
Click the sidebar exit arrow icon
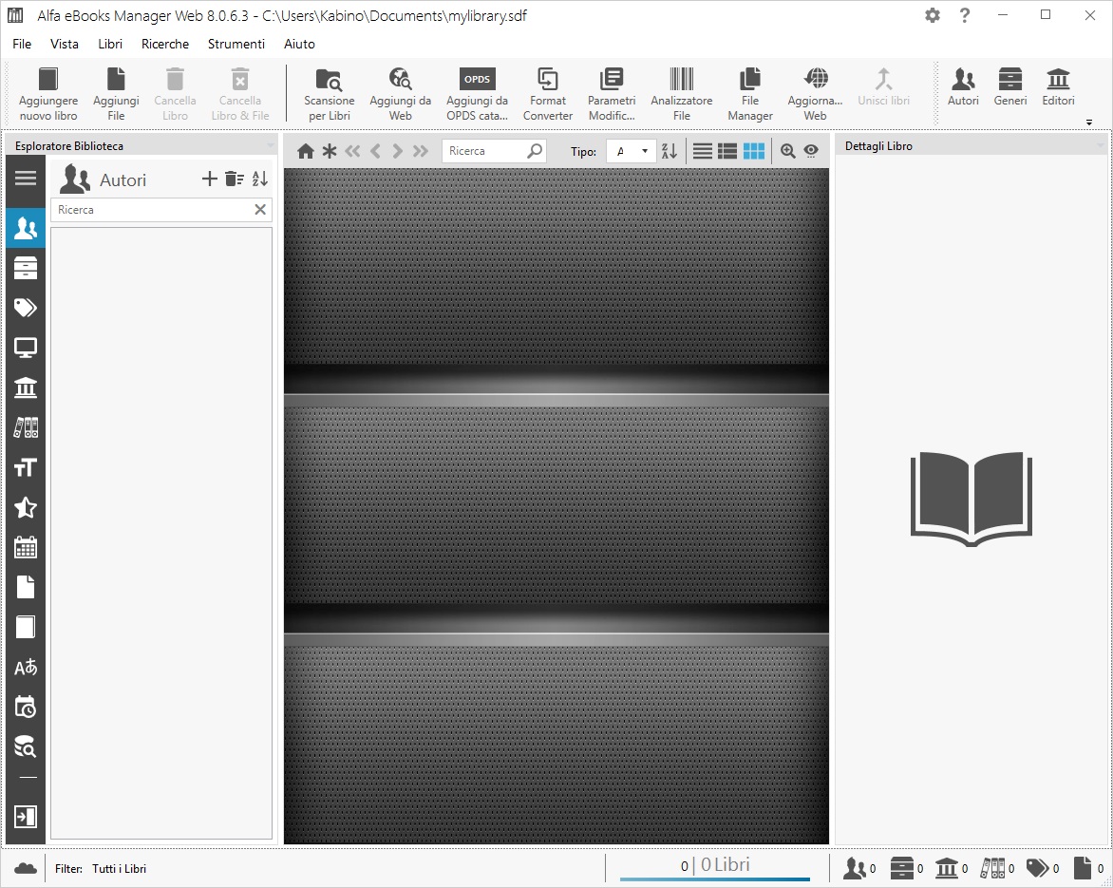coord(26,817)
